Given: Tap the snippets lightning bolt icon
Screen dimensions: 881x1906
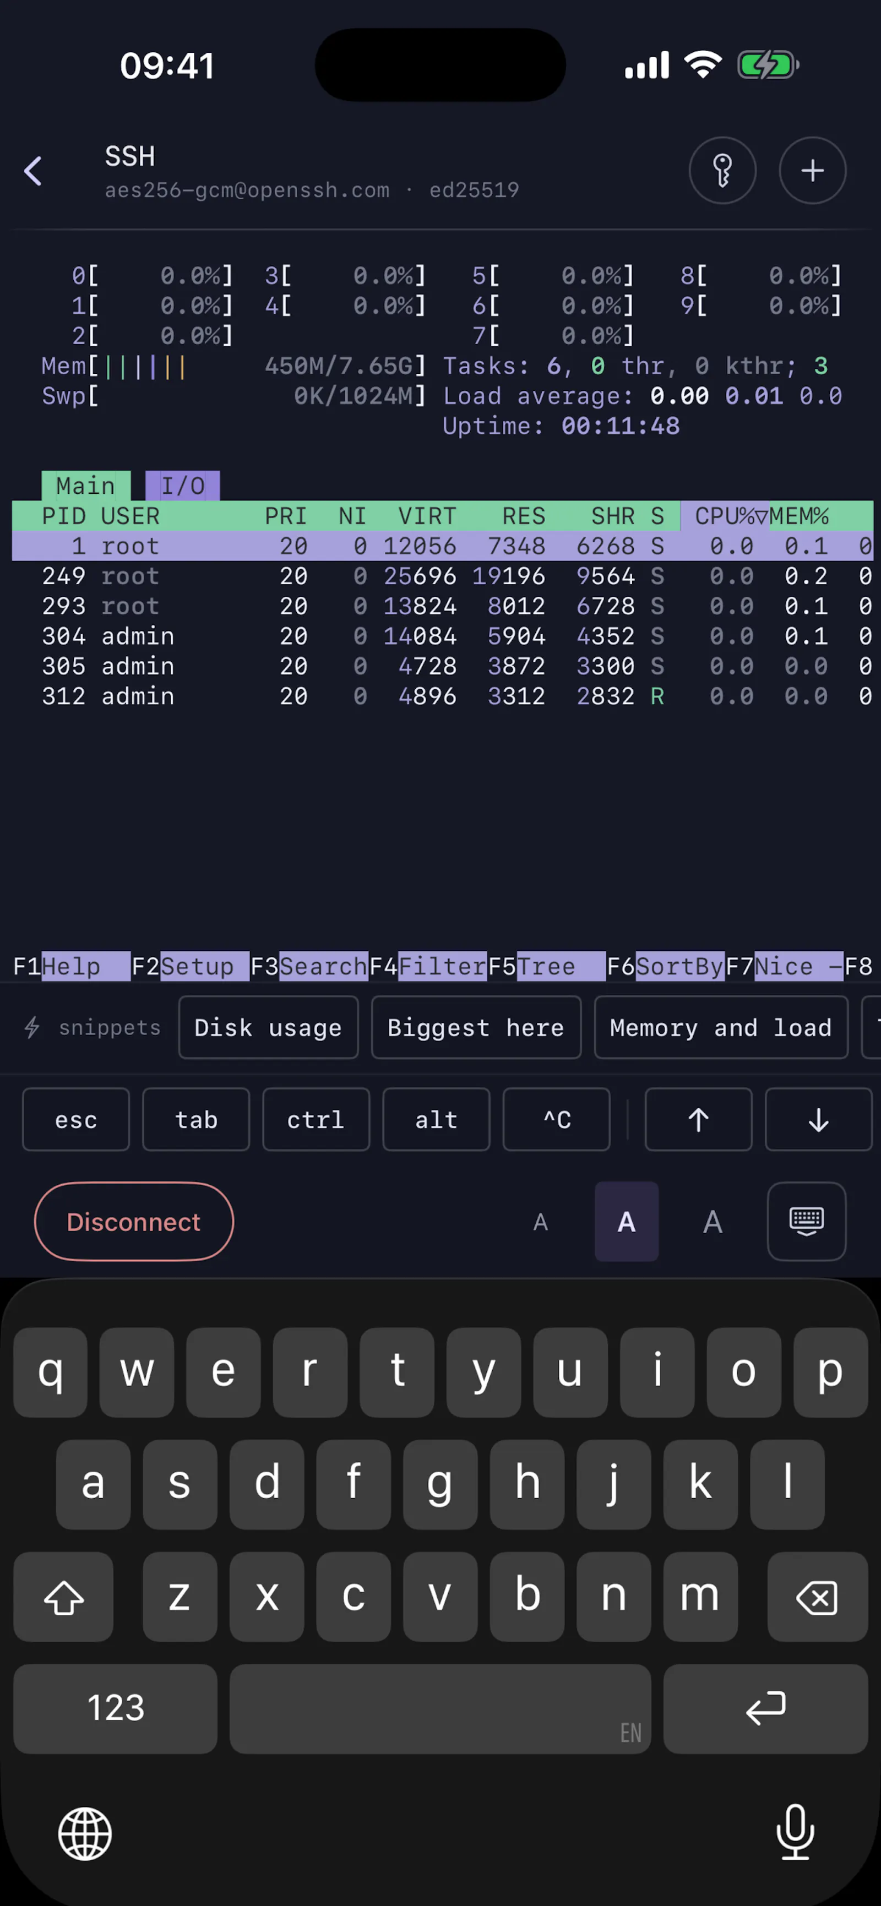Looking at the screenshot, I should pyautogui.click(x=32, y=1028).
